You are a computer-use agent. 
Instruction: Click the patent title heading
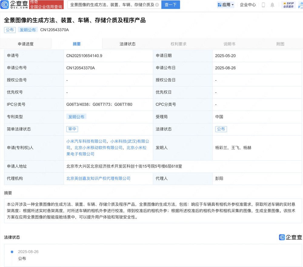click(75, 20)
